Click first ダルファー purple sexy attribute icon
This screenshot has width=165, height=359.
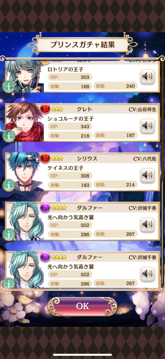tap(45, 208)
